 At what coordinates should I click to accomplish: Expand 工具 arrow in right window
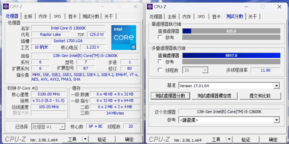(229, 139)
